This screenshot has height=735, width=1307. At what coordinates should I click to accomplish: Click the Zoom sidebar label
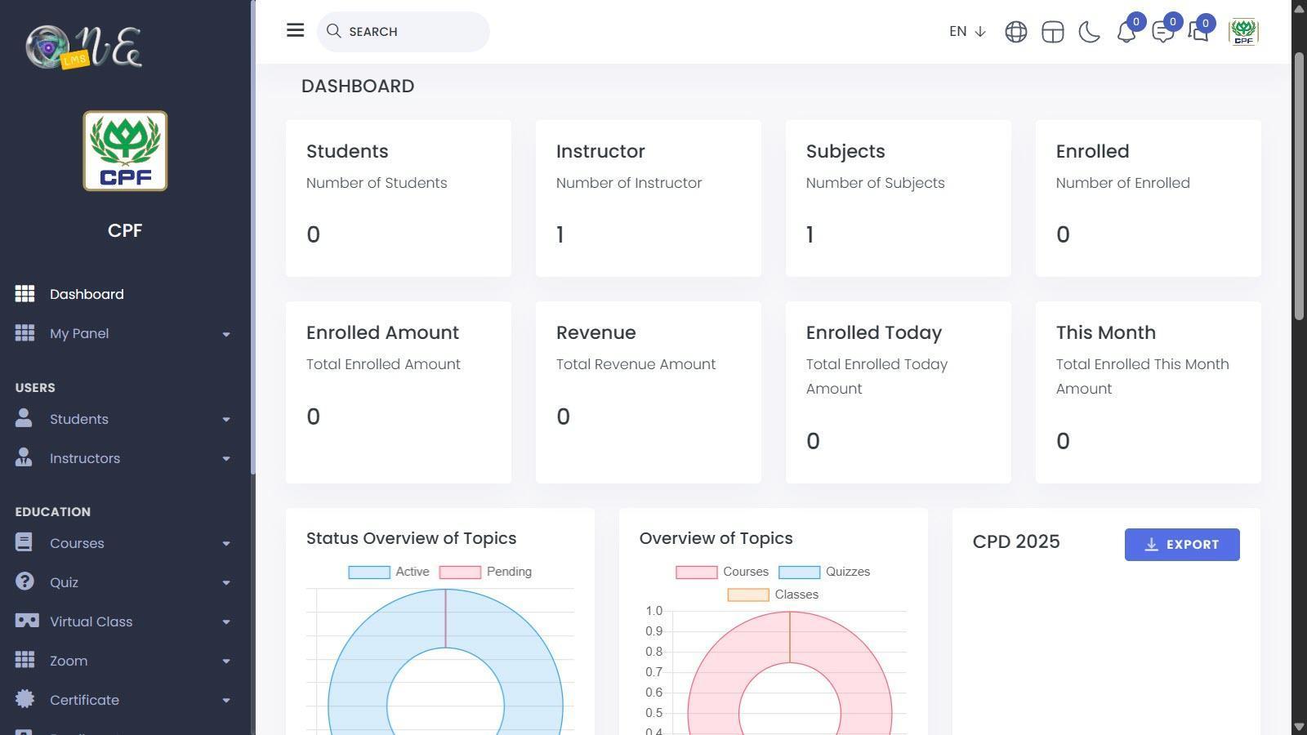[x=69, y=661]
